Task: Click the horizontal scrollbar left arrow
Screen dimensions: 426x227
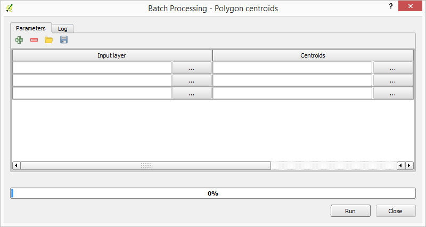Action: click(x=17, y=166)
